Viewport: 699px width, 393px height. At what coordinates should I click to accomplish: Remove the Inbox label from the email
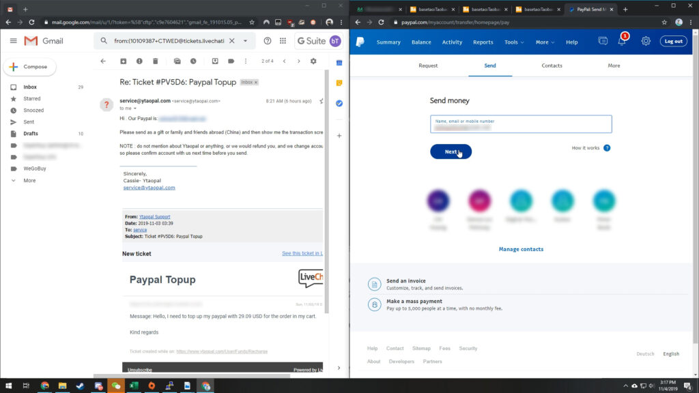tap(256, 83)
